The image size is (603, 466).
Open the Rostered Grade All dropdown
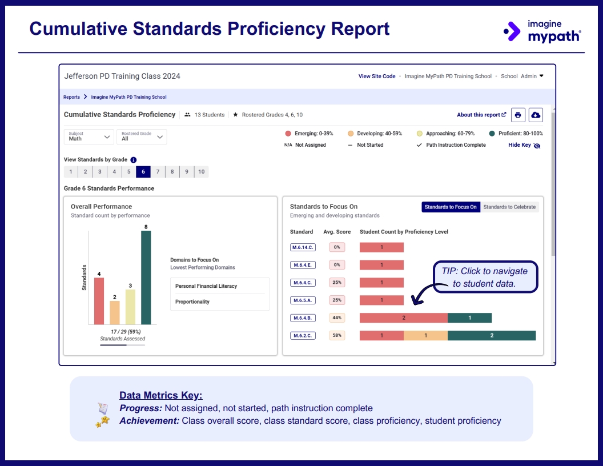(x=142, y=137)
